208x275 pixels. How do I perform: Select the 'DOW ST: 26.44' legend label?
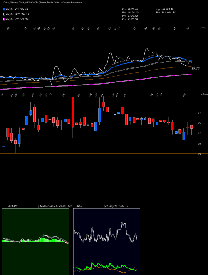(x=17, y=9)
